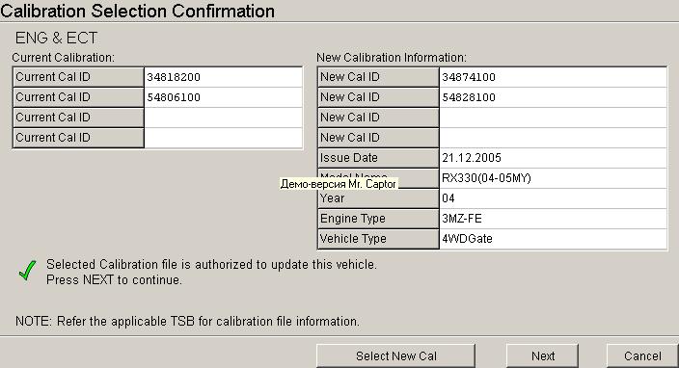679x368 pixels.
Task: Click the Year value 04
Action: point(553,198)
